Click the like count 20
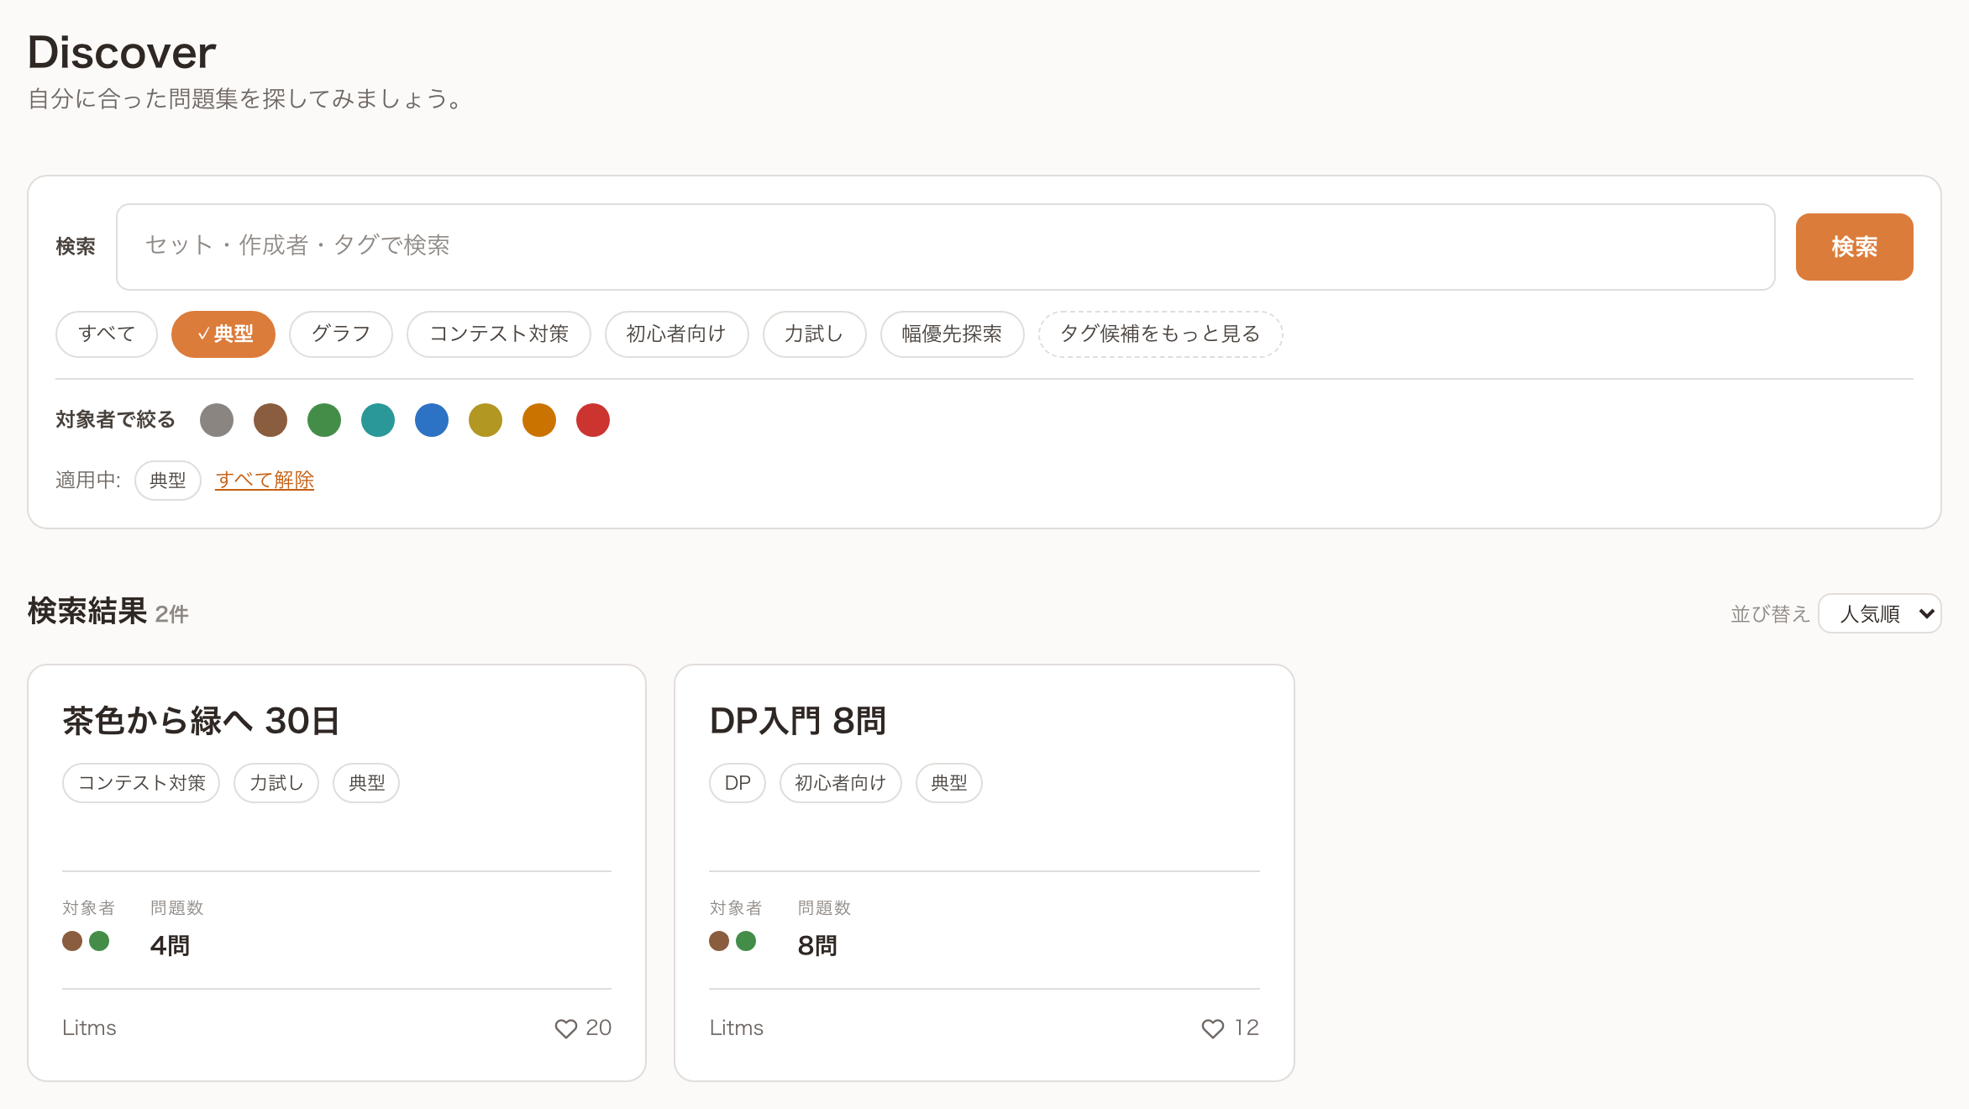 [598, 1028]
